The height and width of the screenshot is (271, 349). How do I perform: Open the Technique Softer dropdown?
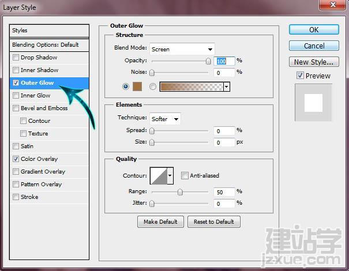tap(165, 119)
